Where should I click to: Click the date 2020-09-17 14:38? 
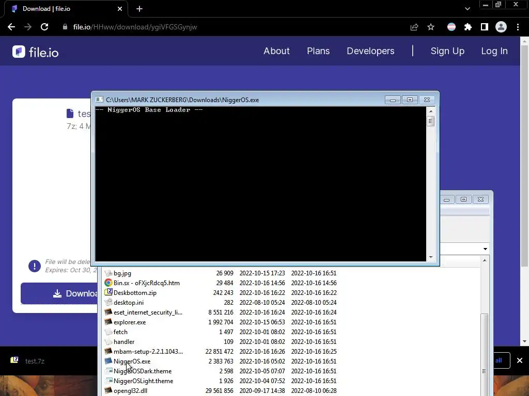point(262,391)
